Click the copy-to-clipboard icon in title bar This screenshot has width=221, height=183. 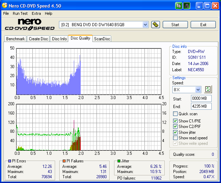[x=179, y=6]
